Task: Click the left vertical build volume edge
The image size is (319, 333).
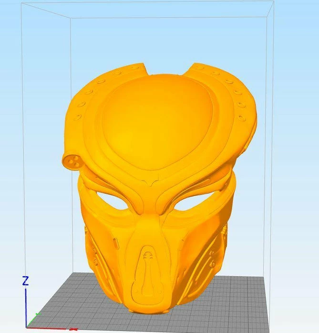Action: (x=70, y=143)
